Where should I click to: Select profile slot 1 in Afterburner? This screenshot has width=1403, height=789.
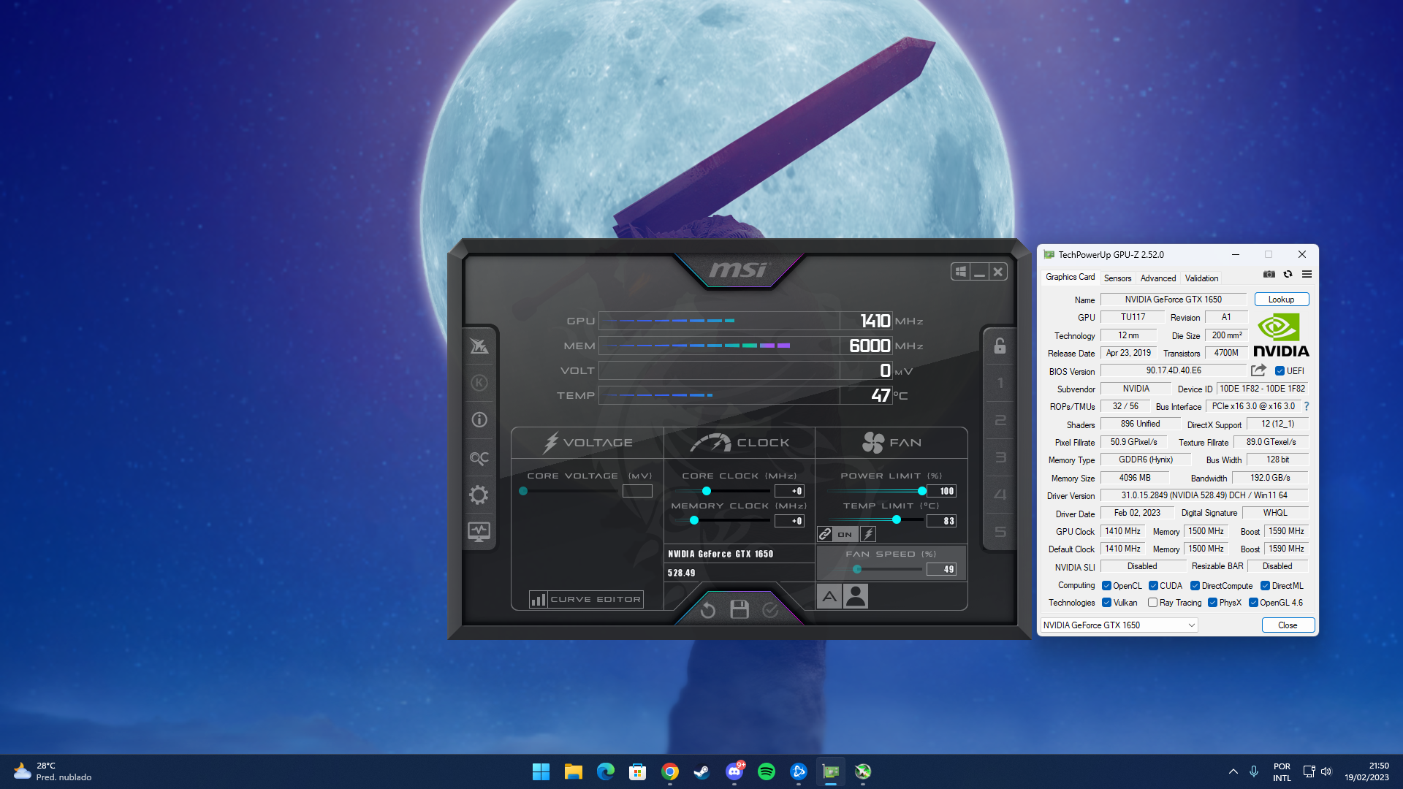1000,383
